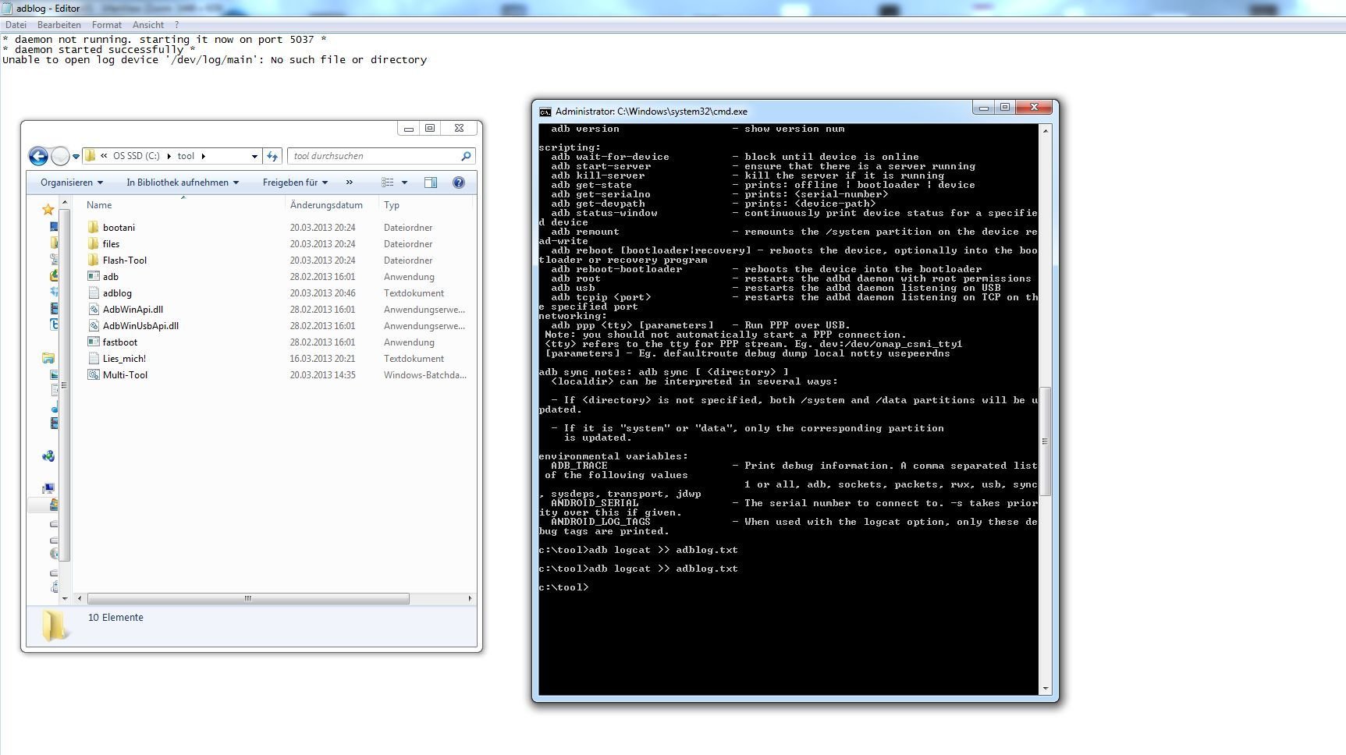Click Windows-Batchda... type of Multi-Tool
The width and height of the screenshot is (1346, 755).
coord(425,375)
